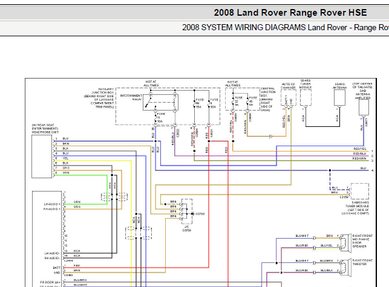Click the 'HEADPHONE UNIT' label
389x287 pixels.
click(x=45, y=132)
